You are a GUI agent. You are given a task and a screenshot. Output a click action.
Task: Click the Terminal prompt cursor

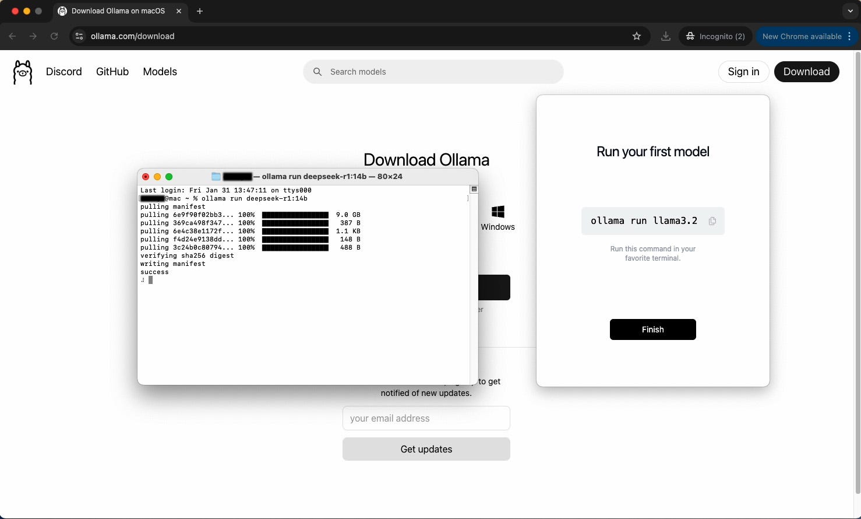150,280
